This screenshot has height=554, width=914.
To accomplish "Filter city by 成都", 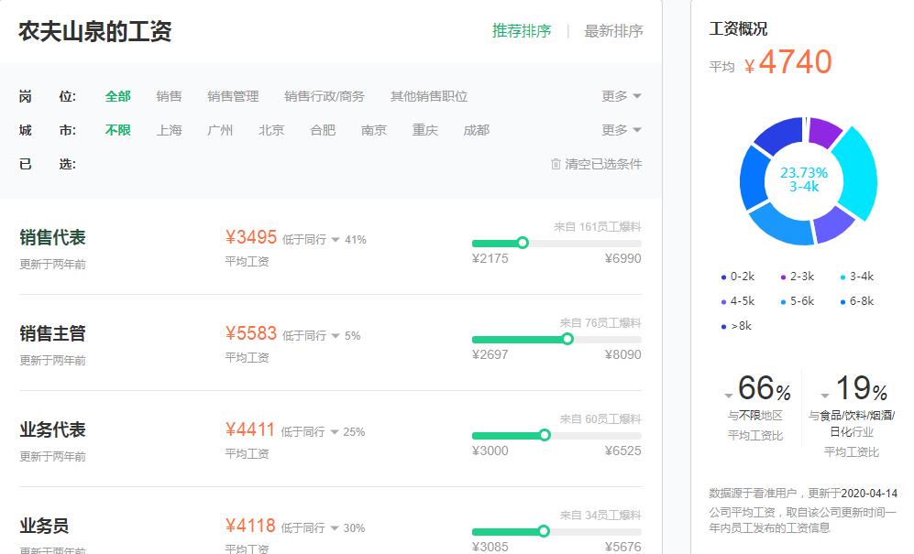I will point(476,130).
